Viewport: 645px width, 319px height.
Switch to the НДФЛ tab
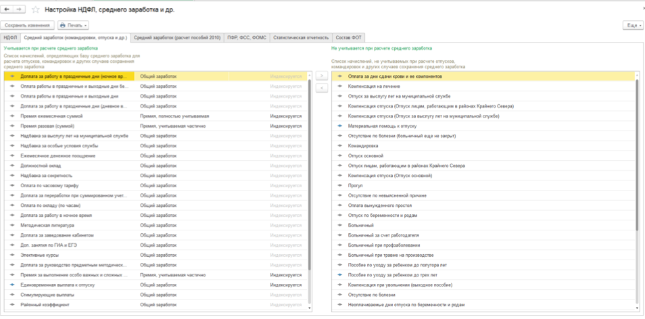pos(11,38)
